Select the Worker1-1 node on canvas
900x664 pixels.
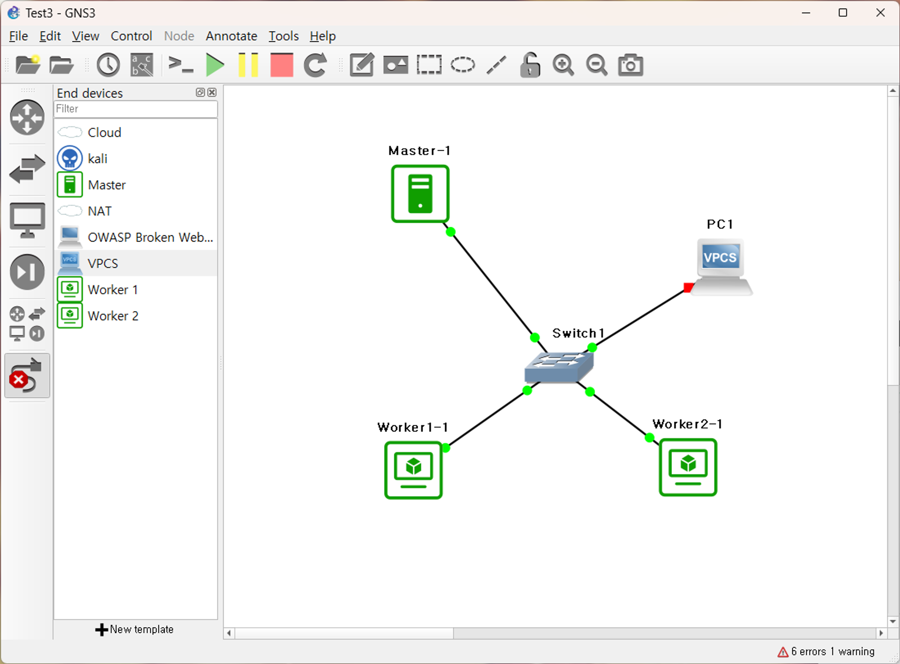(x=414, y=470)
